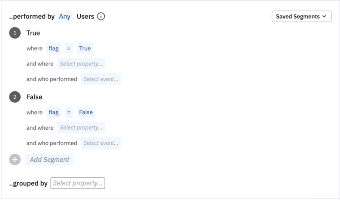
Task: Click the flag property in True segment
Action: (x=54, y=48)
